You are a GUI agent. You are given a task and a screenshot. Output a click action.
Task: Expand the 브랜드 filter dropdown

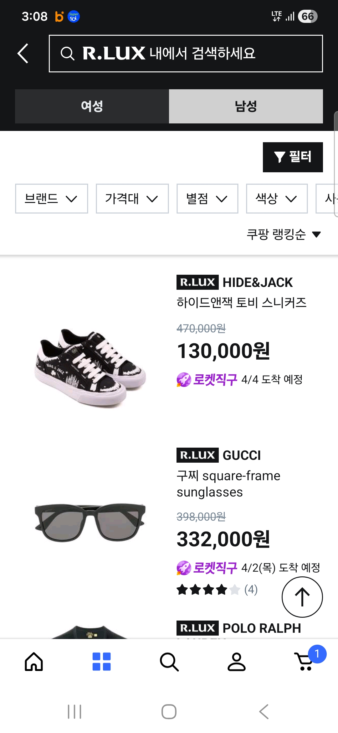pyautogui.click(x=52, y=199)
